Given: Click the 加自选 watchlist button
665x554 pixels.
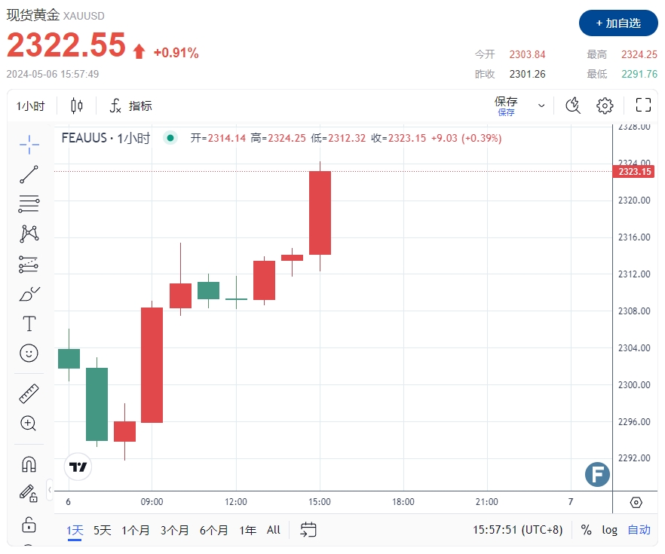Looking at the screenshot, I should 618,23.
